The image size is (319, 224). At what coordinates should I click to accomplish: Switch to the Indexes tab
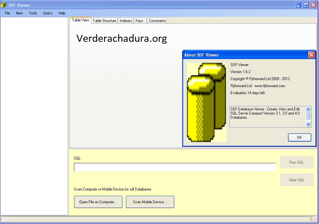[x=126, y=21]
